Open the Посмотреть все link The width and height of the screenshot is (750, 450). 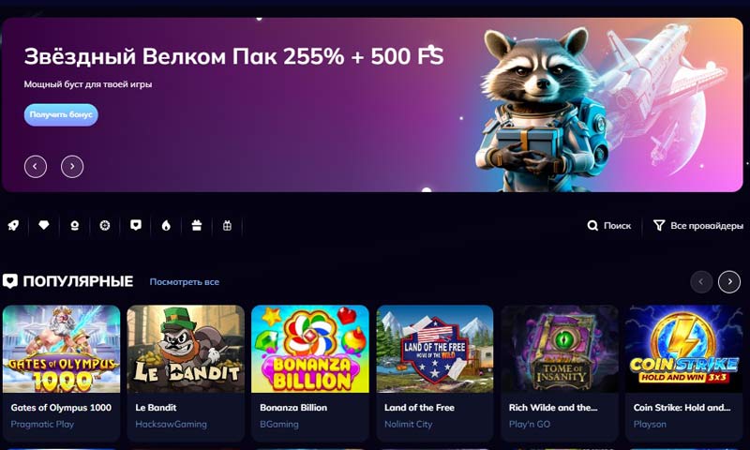184,282
